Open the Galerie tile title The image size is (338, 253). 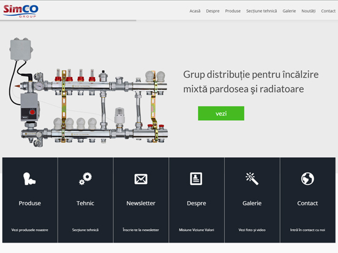(x=252, y=204)
